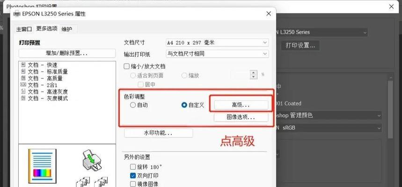Image resolution: width=402 pixels, height=187 pixels.
Task: Switch to the 主窗口 tab
Action: pos(24,29)
